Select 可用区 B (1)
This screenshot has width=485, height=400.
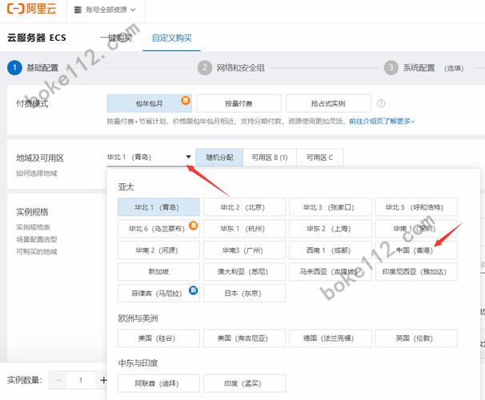tap(270, 158)
